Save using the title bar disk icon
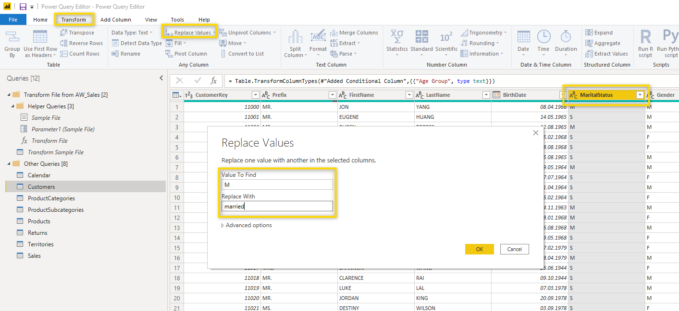Image resolution: width=679 pixels, height=311 pixels. coord(23,7)
